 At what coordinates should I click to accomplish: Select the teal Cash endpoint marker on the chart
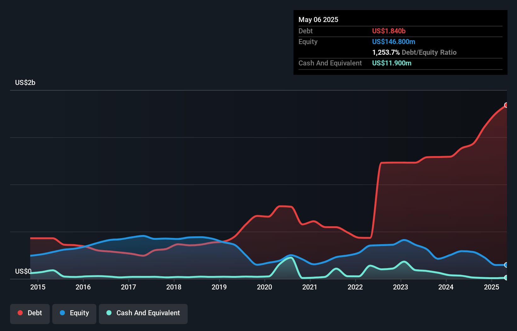(x=506, y=278)
